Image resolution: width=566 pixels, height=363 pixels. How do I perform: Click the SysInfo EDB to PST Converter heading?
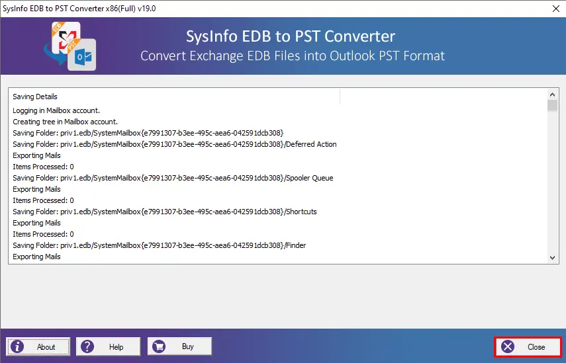291,36
